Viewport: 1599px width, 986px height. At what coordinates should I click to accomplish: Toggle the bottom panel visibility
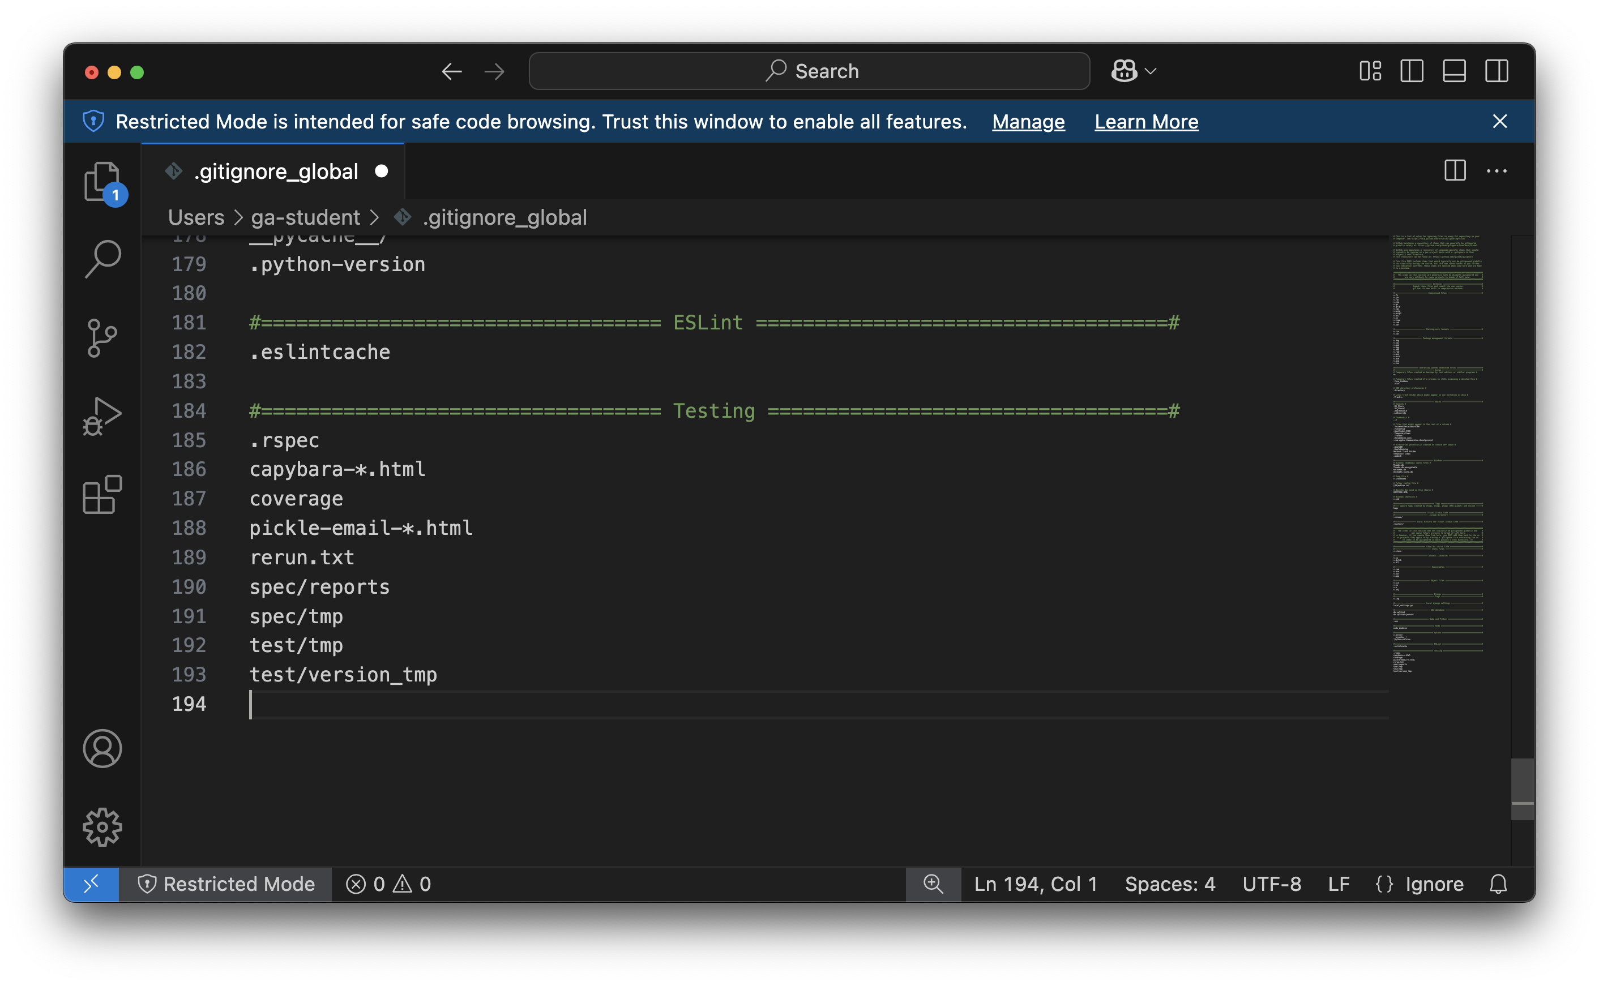1454,71
